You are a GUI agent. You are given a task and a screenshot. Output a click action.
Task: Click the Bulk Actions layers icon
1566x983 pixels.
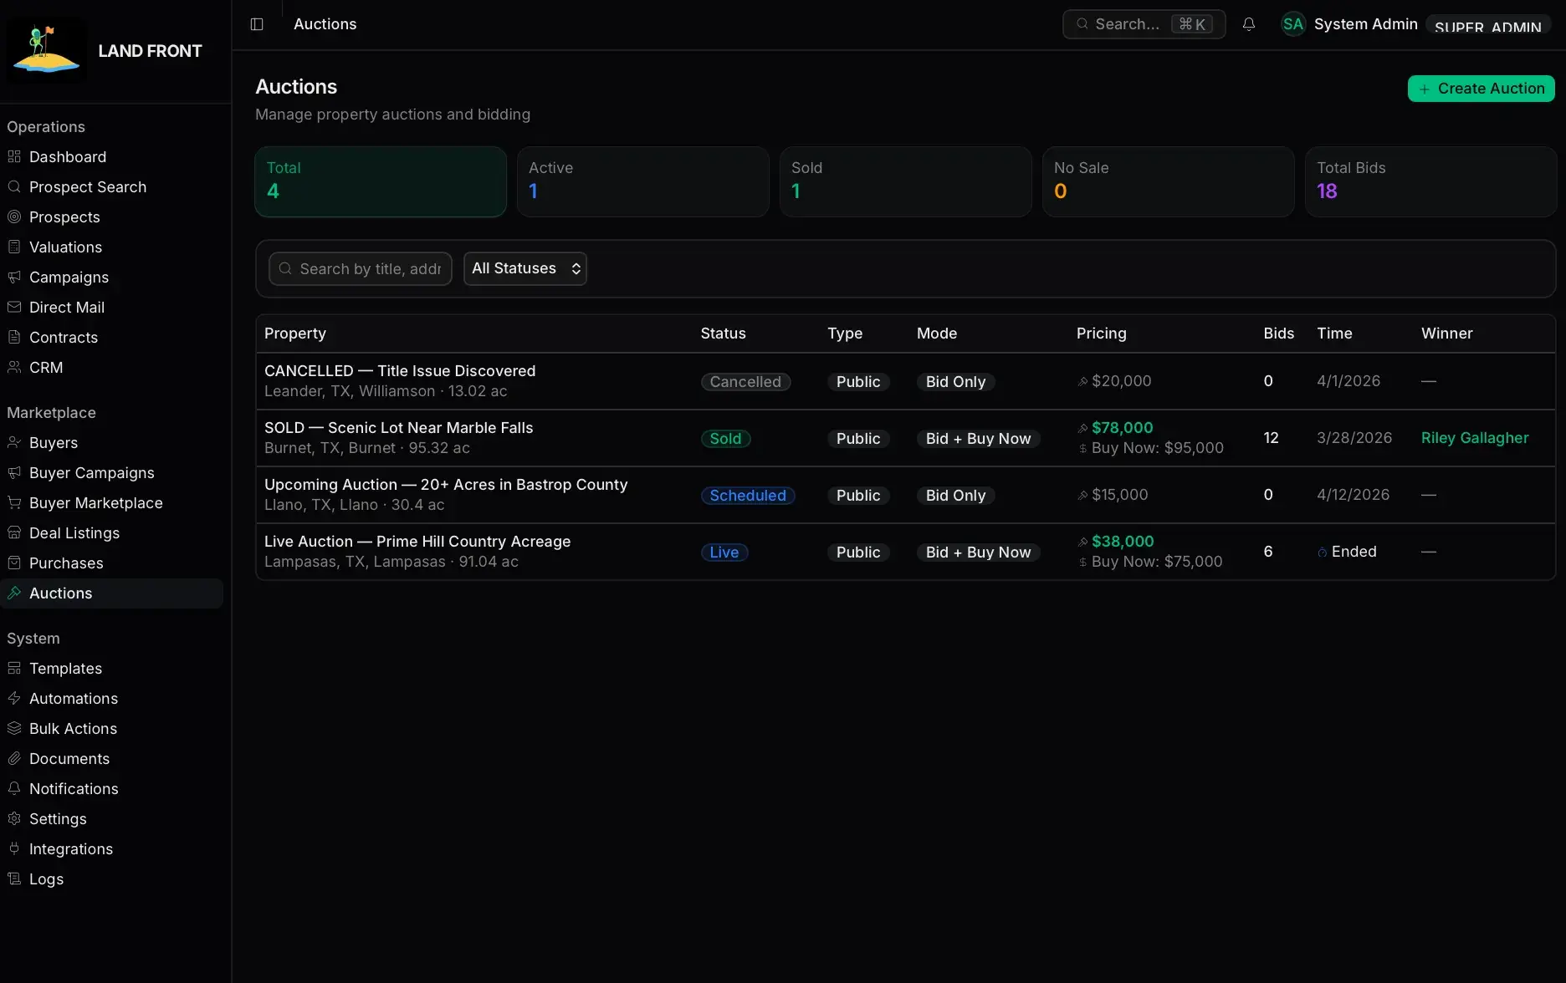point(14,728)
